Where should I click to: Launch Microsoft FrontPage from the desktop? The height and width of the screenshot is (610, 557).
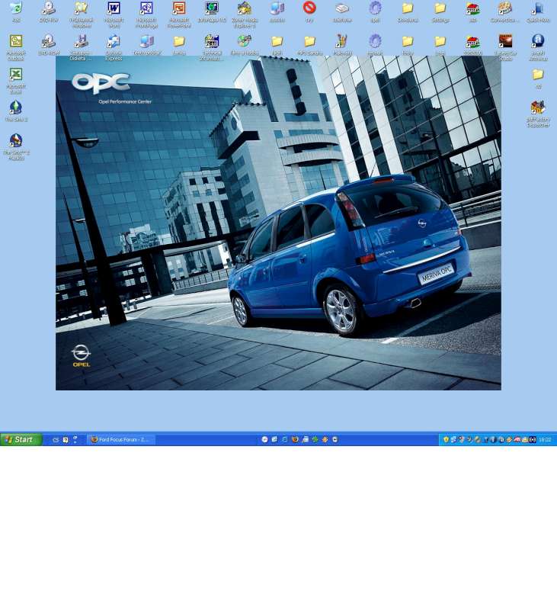point(146,9)
